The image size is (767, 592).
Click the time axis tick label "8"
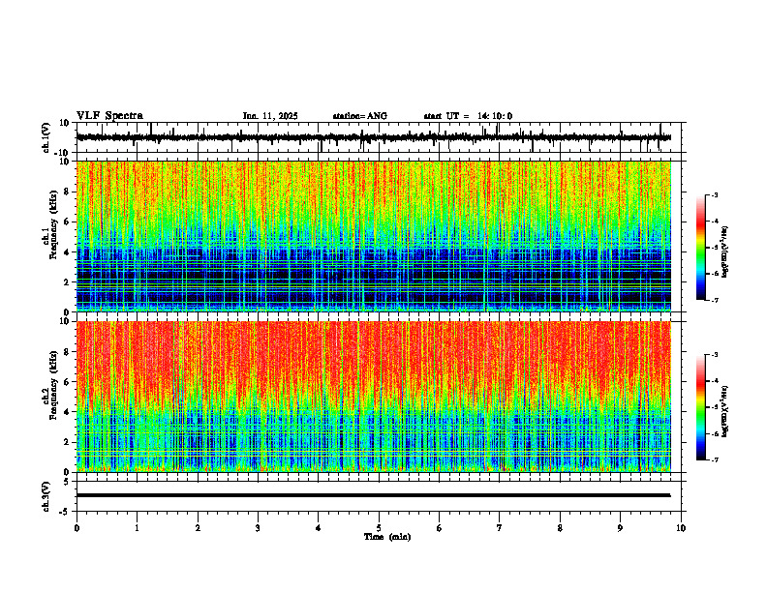(x=560, y=528)
